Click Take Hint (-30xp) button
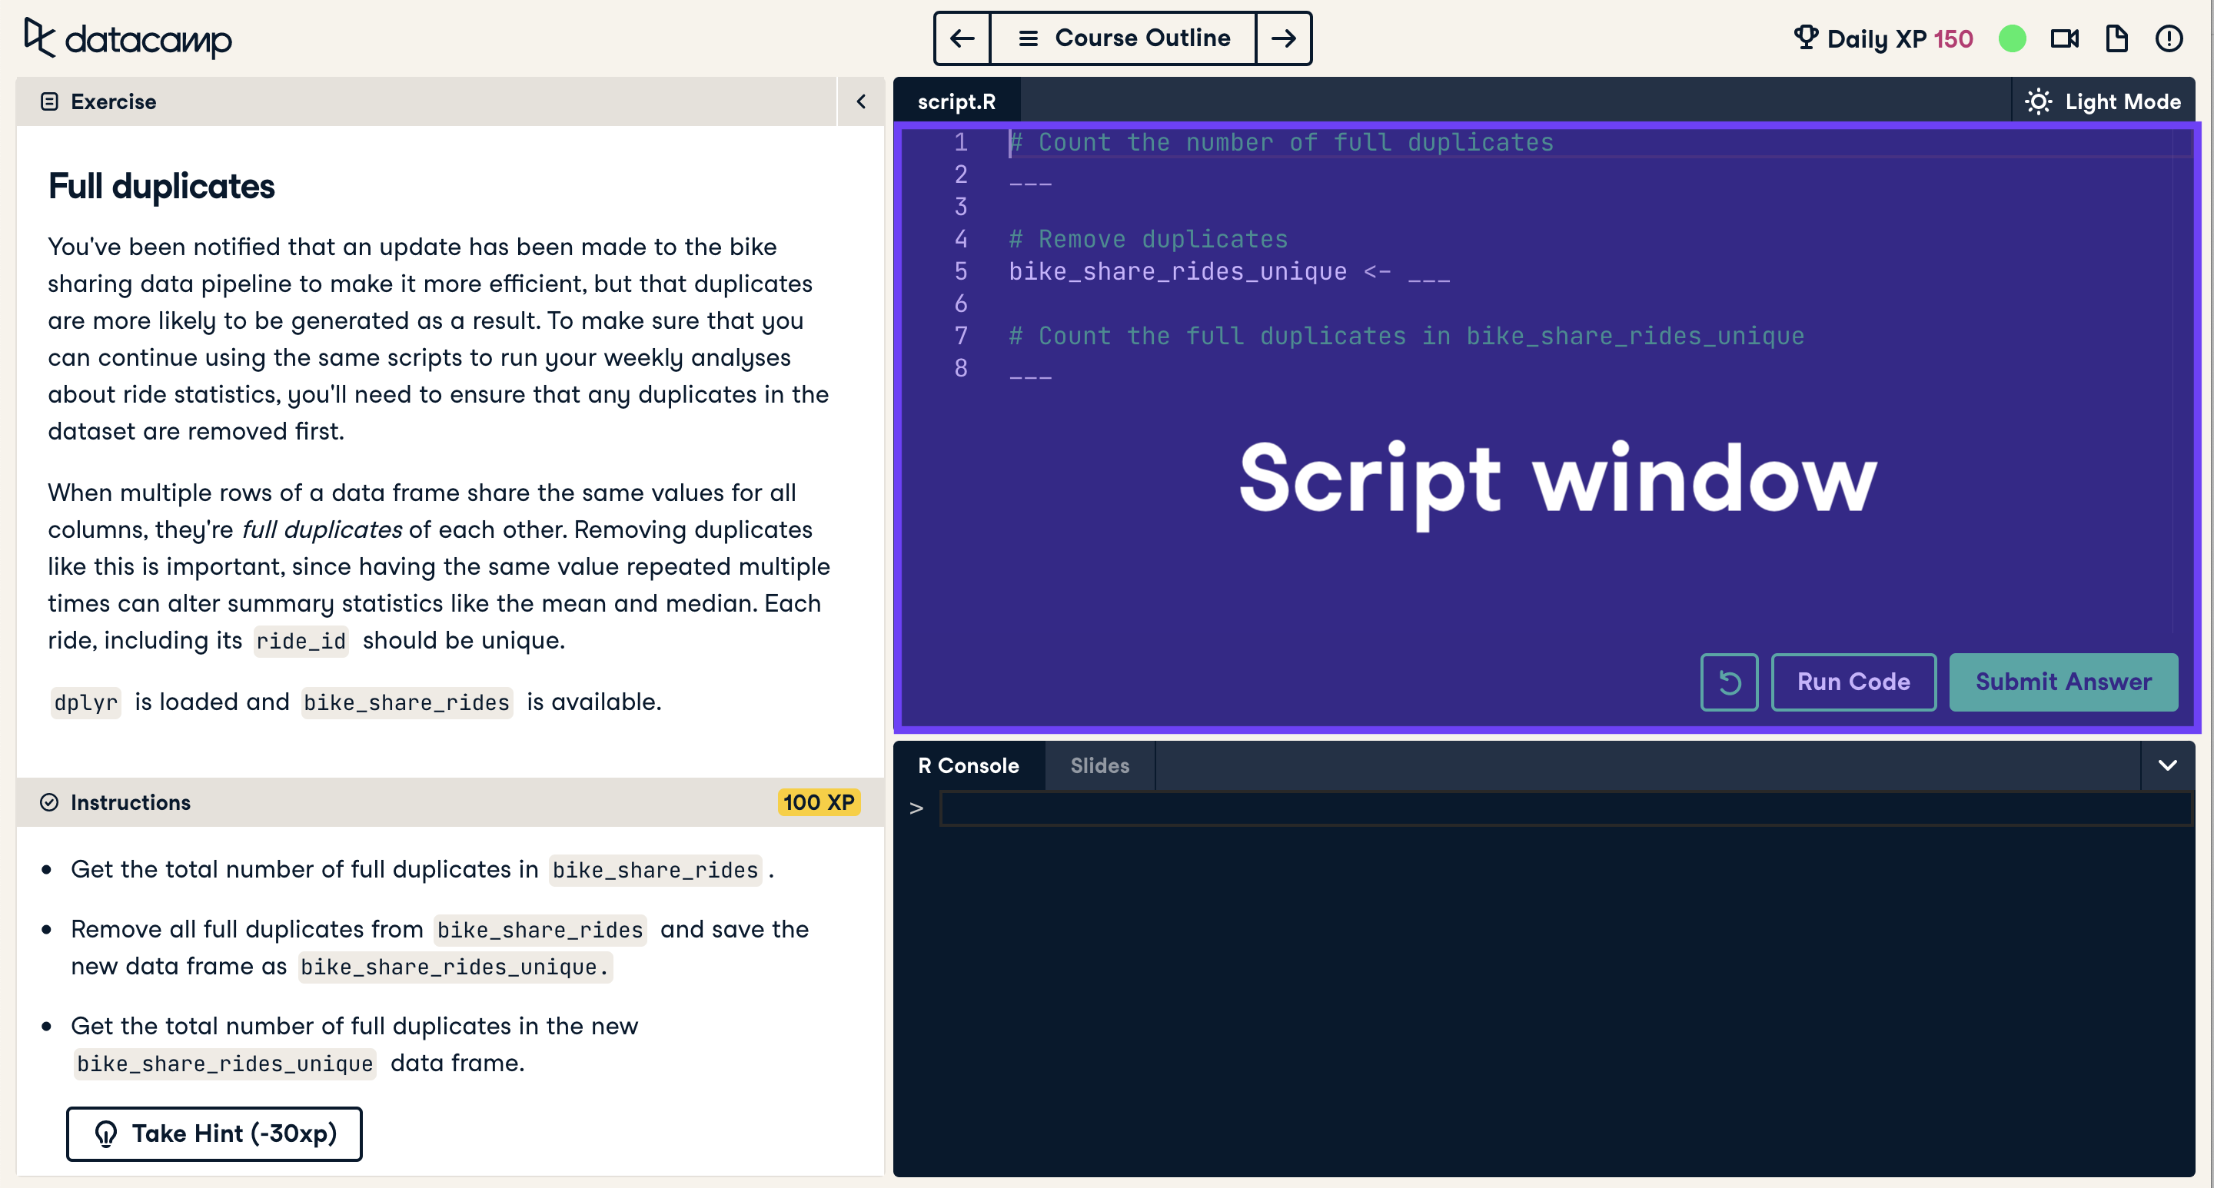 tap(214, 1134)
